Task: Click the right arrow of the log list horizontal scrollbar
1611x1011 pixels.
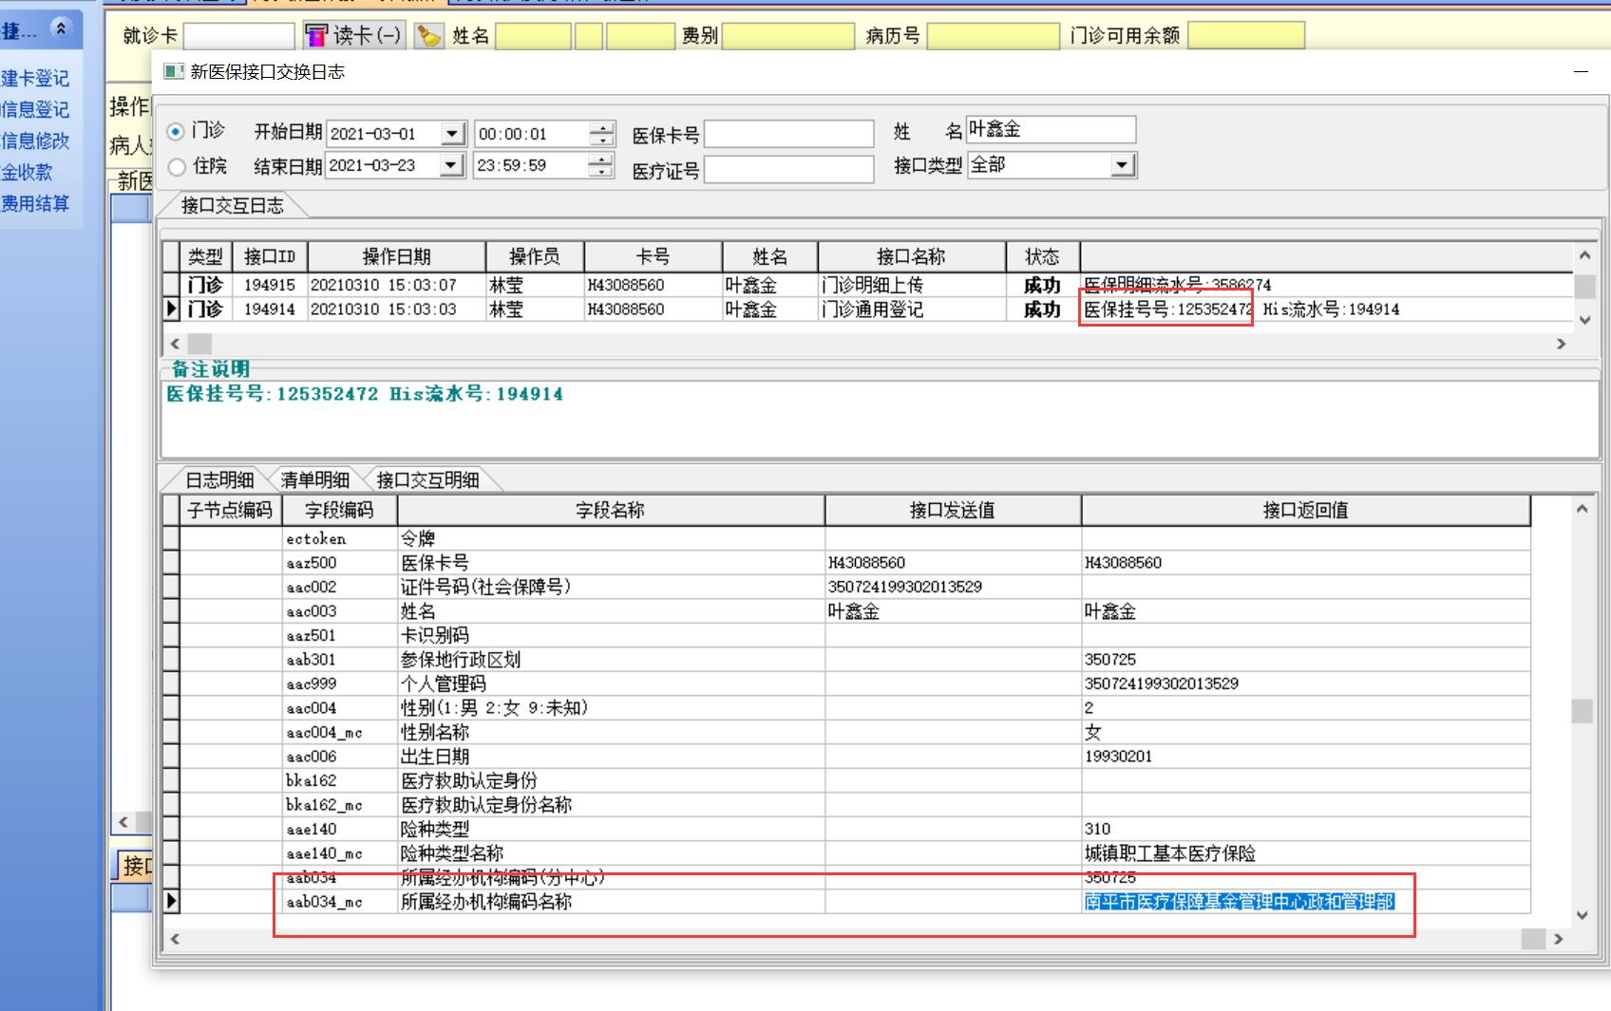Action: tap(1562, 344)
